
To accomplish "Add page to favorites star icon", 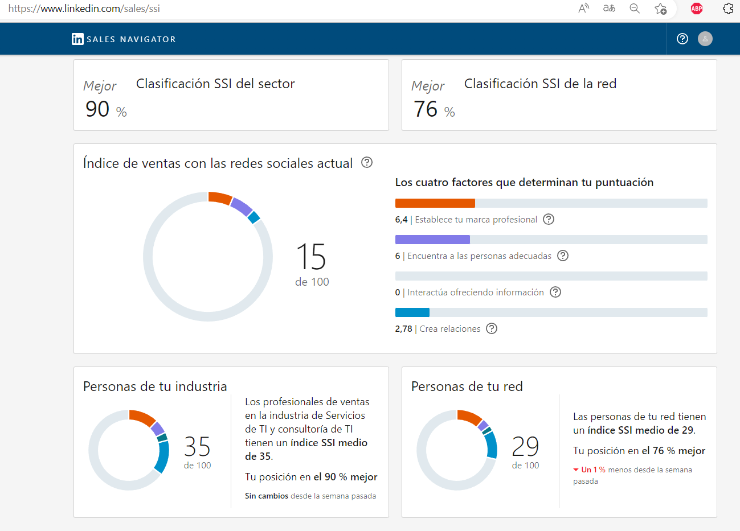I will [x=661, y=9].
